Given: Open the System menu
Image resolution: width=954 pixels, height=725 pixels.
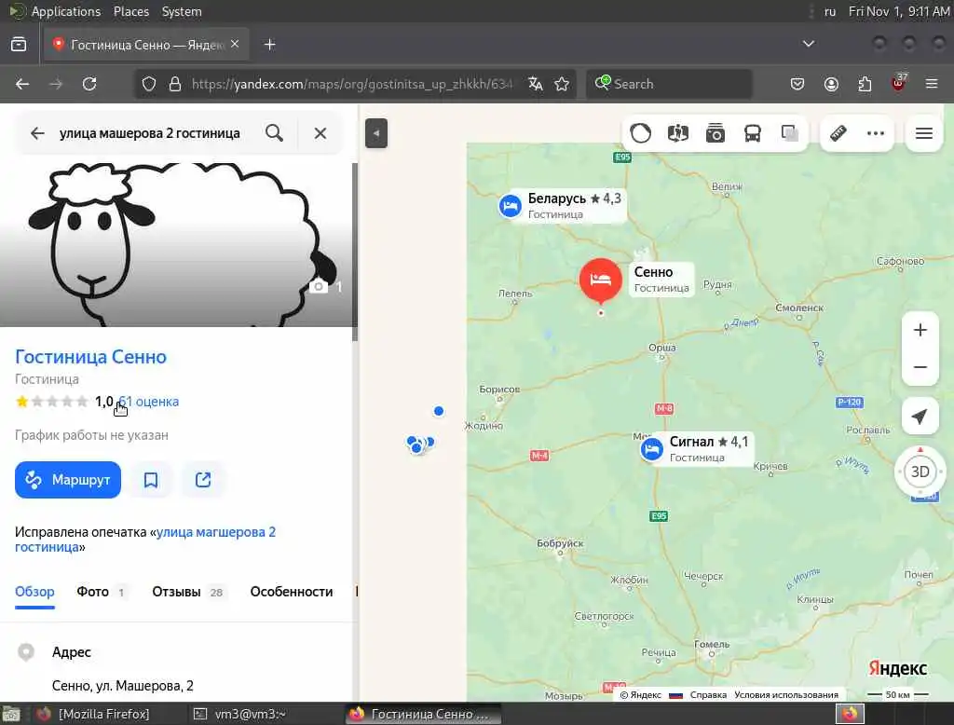Looking at the screenshot, I should (182, 11).
